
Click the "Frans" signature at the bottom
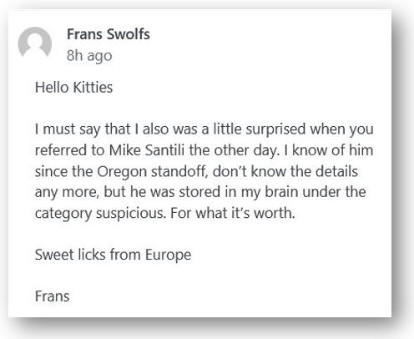coord(52,296)
